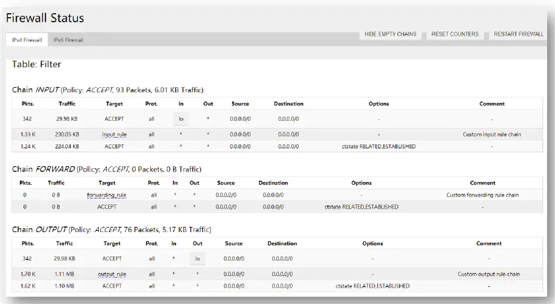Click the Pkts. column header in INPUT chain
Viewport: 555px width, 304px height.
pyautogui.click(x=28, y=104)
